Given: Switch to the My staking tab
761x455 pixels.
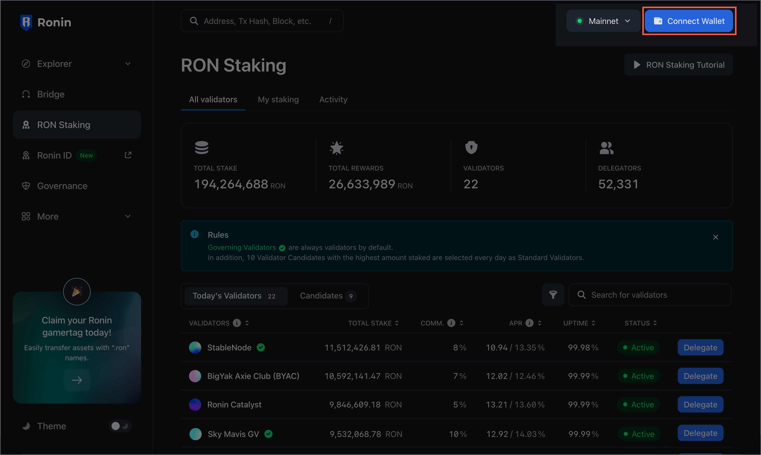Looking at the screenshot, I should coord(278,99).
